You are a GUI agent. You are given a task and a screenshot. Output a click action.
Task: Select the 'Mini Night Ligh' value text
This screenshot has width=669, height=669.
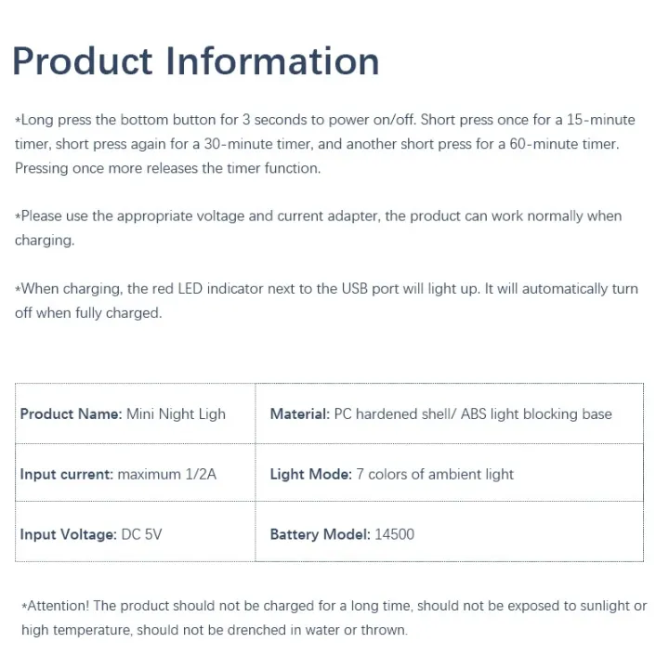[x=176, y=413]
